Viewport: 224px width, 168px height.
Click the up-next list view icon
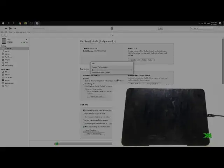(160, 28)
